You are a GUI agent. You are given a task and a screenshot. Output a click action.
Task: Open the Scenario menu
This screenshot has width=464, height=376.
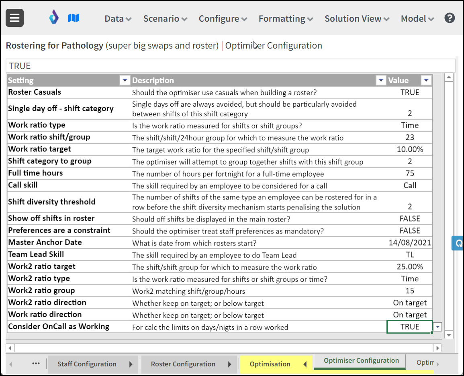[x=165, y=18]
